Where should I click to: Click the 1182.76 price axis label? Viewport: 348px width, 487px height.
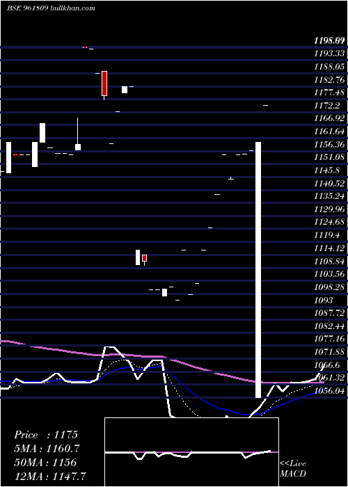(329, 79)
